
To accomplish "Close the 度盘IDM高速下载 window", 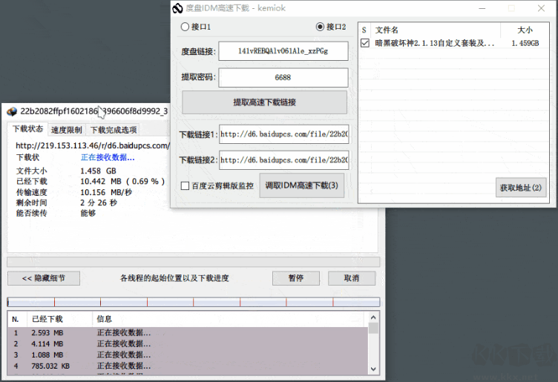I will tap(541, 8).
